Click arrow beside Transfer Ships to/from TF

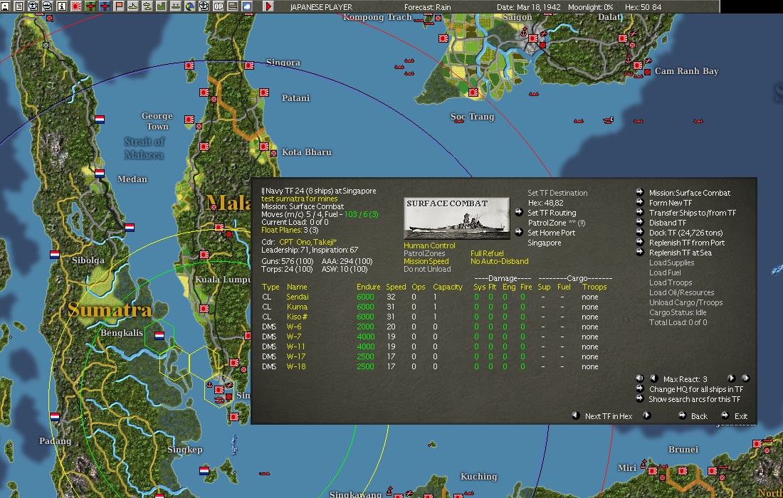(640, 212)
